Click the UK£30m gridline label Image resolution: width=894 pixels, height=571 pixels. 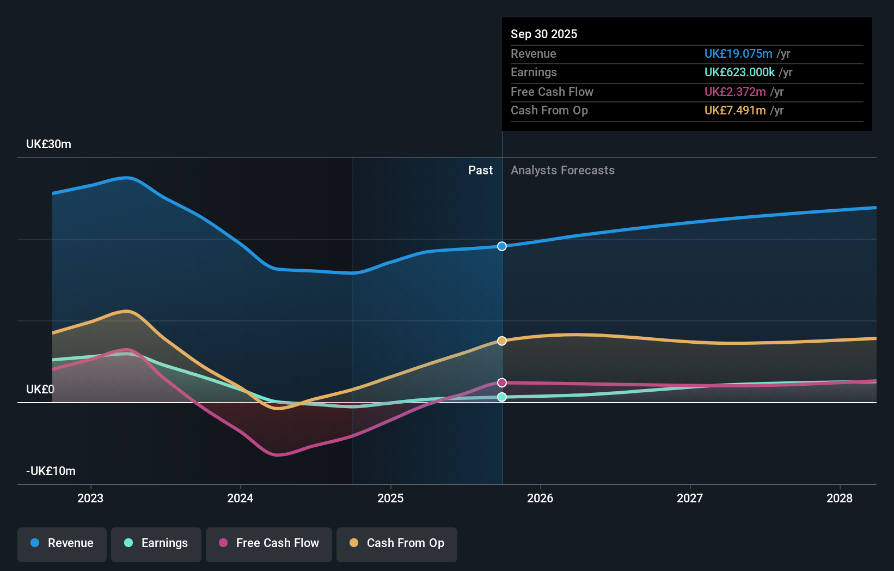click(48, 144)
